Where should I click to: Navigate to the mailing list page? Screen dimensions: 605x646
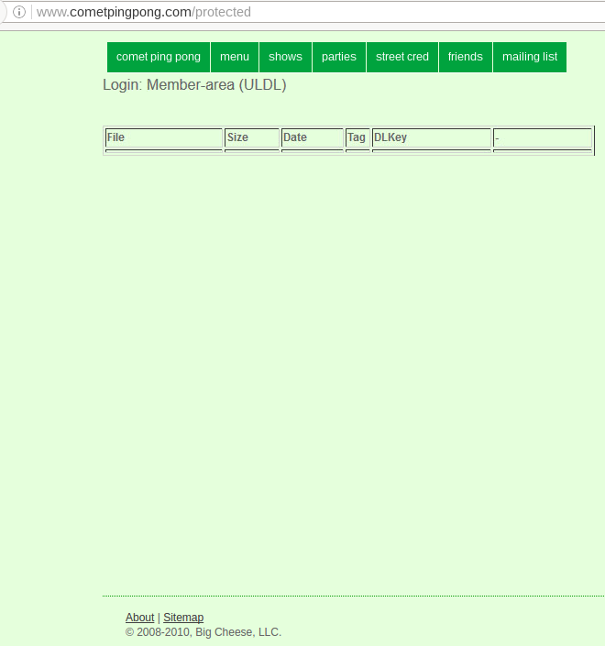530,57
